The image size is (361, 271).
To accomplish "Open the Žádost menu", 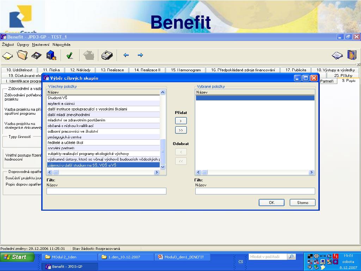I will point(8,44).
